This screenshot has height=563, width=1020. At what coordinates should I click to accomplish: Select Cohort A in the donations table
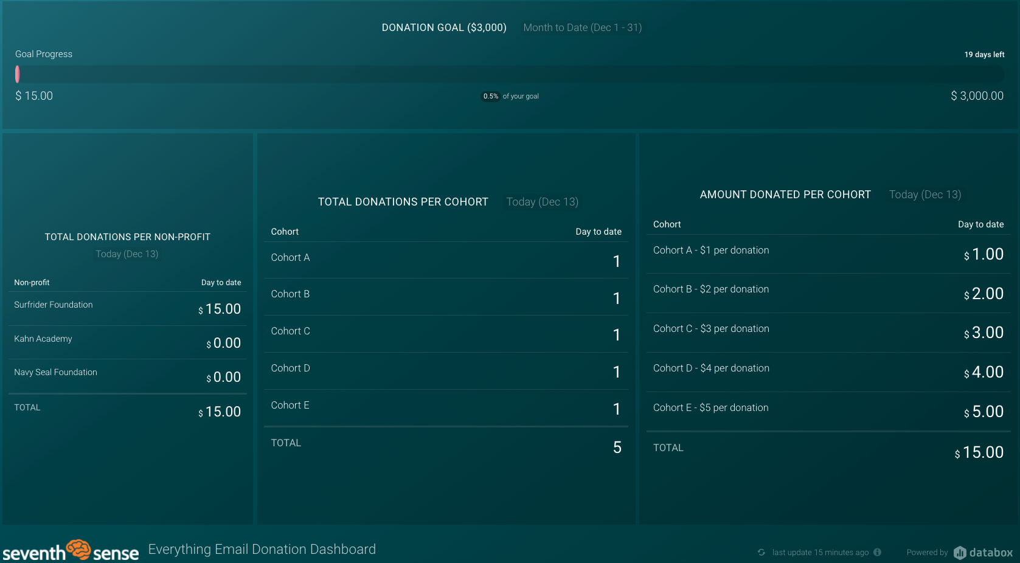[290, 258]
